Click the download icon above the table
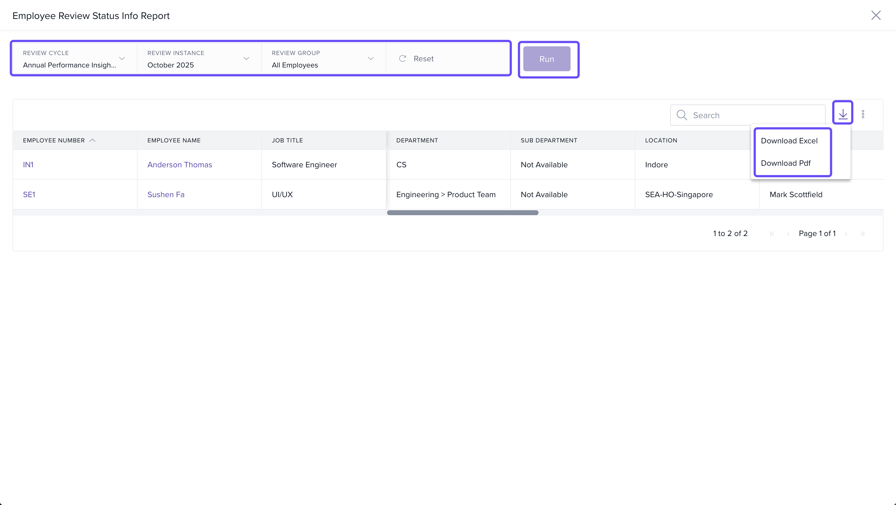Screen dimensions: 896x505 click(842, 114)
